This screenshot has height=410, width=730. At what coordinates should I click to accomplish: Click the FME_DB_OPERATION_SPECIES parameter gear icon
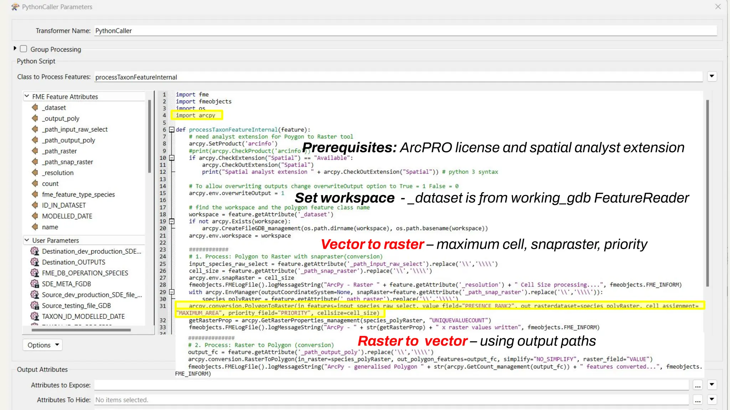click(x=35, y=273)
